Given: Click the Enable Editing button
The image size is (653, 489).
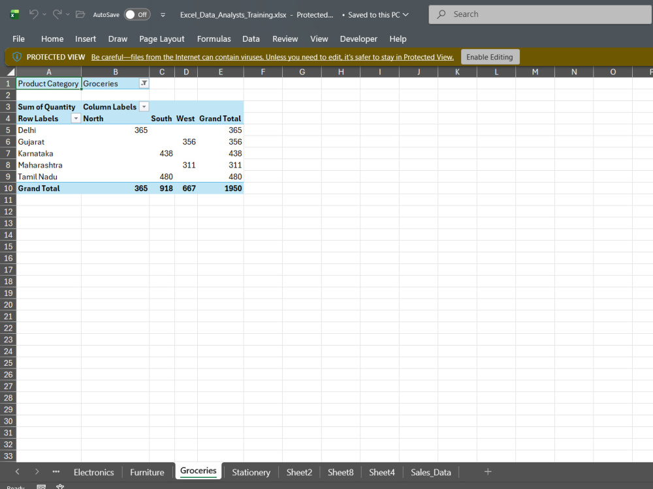Looking at the screenshot, I should tap(490, 57).
